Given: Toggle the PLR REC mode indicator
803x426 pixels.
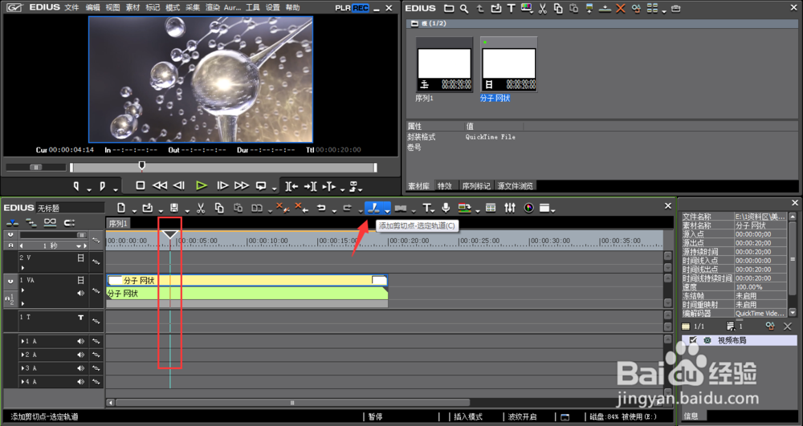Looking at the screenshot, I should pyautogui.click(x=352, y=8).
